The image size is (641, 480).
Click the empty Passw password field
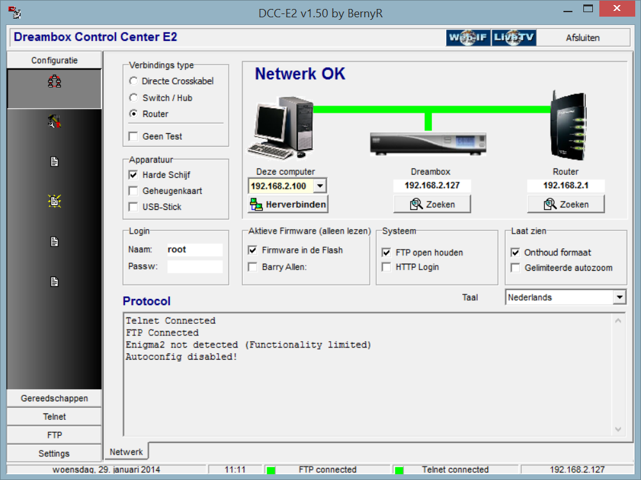click(195, 266)
